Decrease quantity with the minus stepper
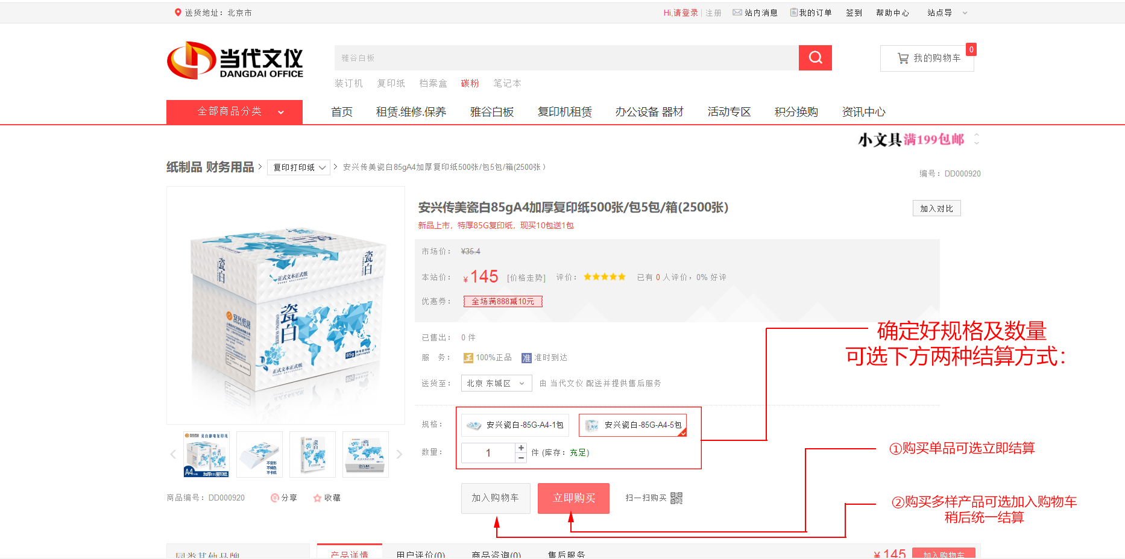The image size is (1125, 559). pos(521,458)
